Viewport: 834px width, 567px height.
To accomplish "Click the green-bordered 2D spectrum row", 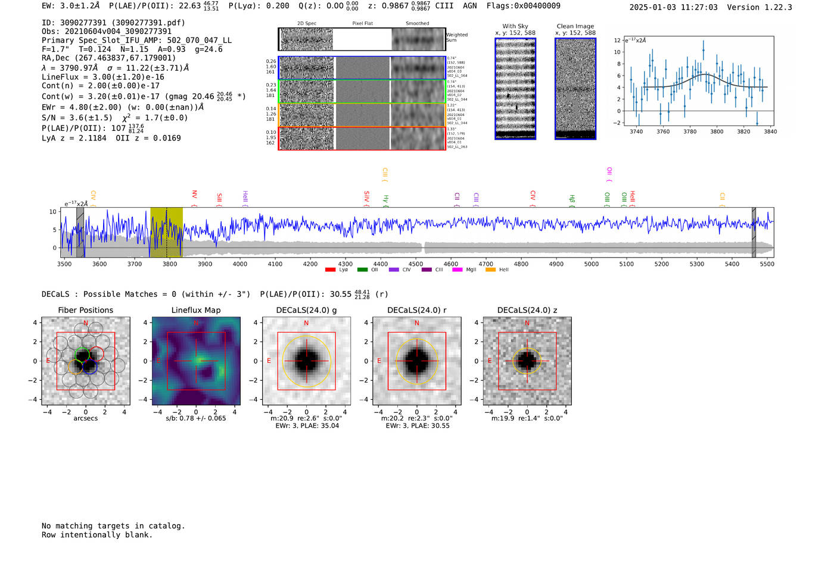I will (x=362, y=92).
